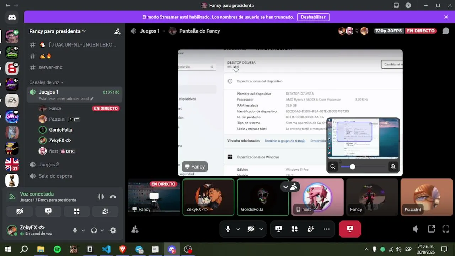The image size is (455, 256).
Task: Click the invite people icon beside server name
Action: [117, 31]
